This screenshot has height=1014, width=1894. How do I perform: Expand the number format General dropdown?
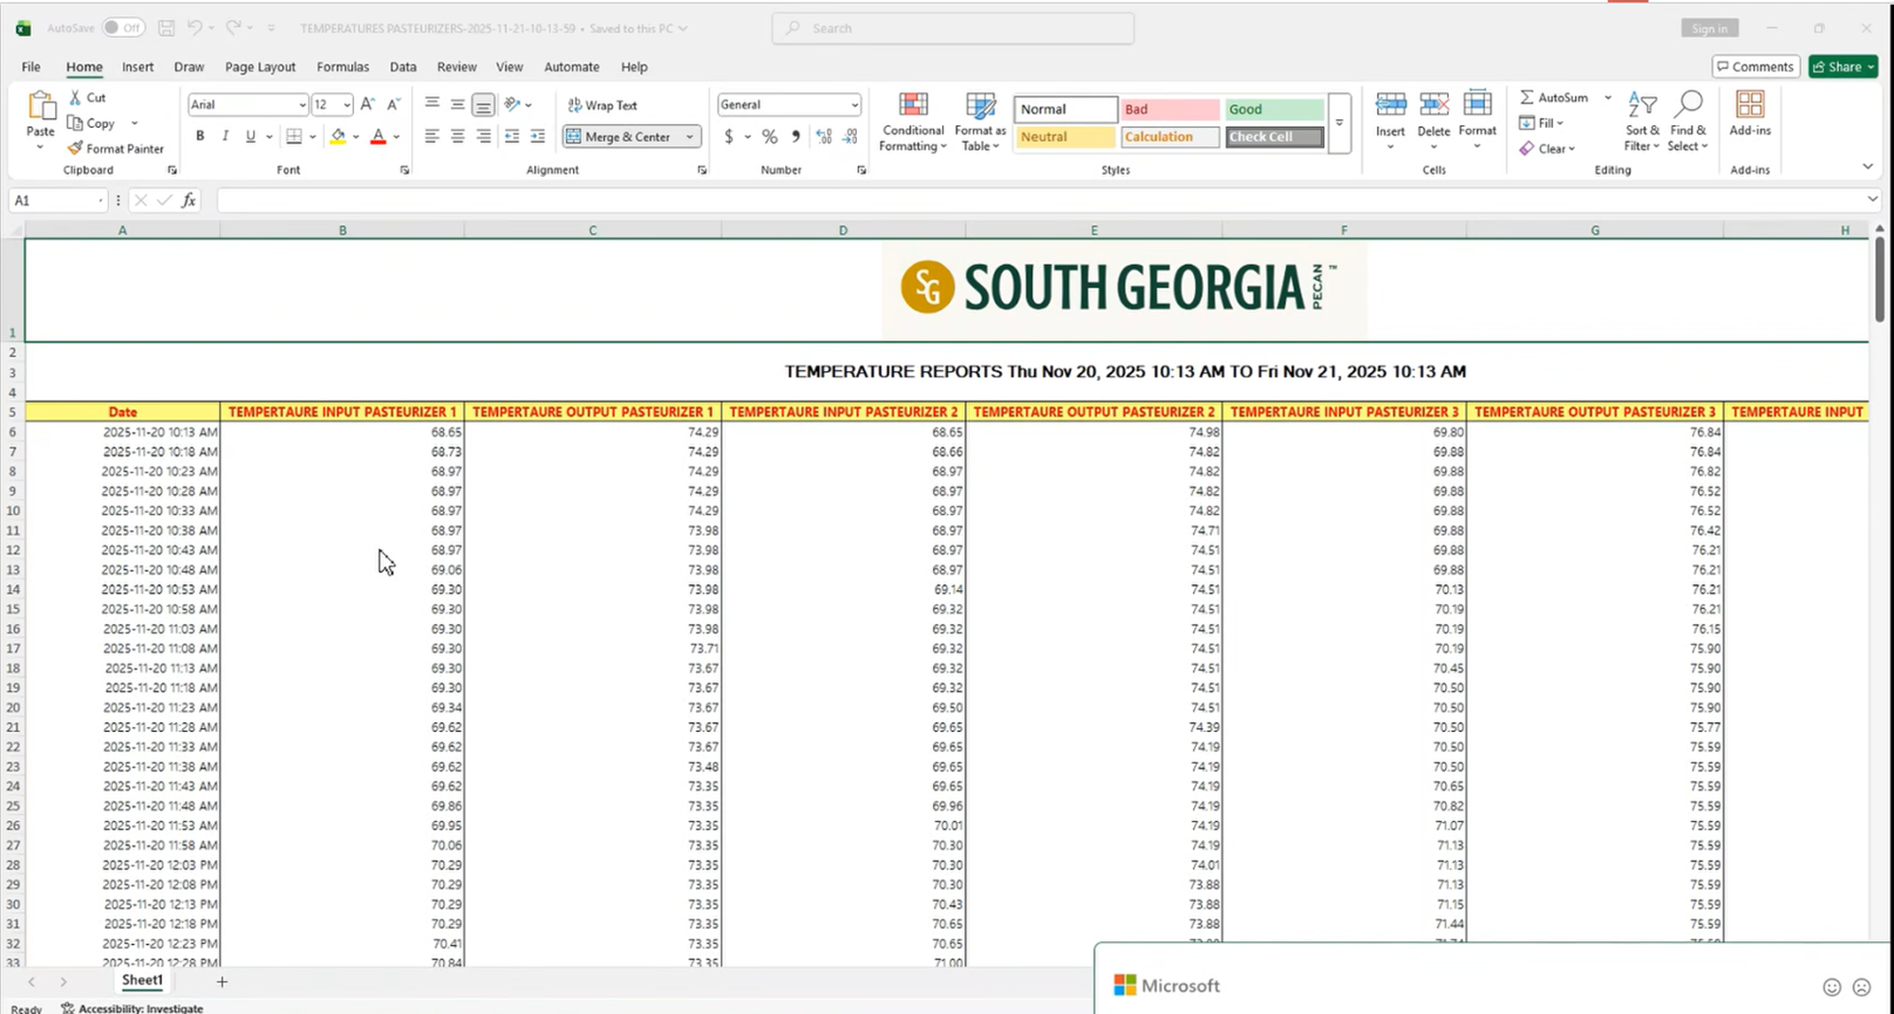click(x=854, y=105)
